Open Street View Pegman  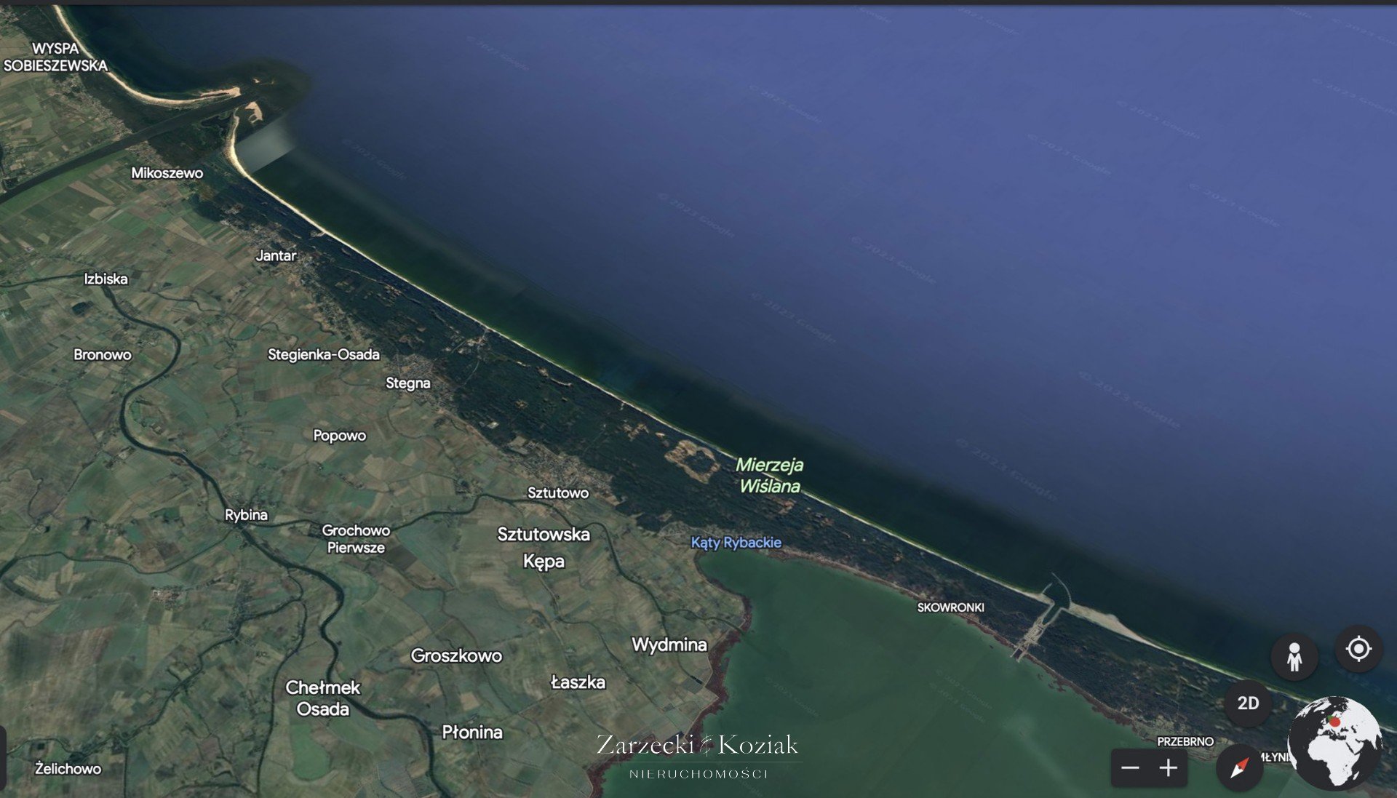point(1294,657)
